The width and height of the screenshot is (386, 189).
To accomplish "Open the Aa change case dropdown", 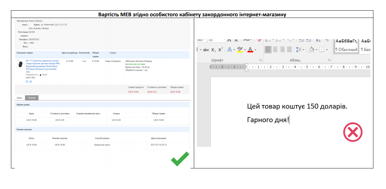I will coord(247,40).
